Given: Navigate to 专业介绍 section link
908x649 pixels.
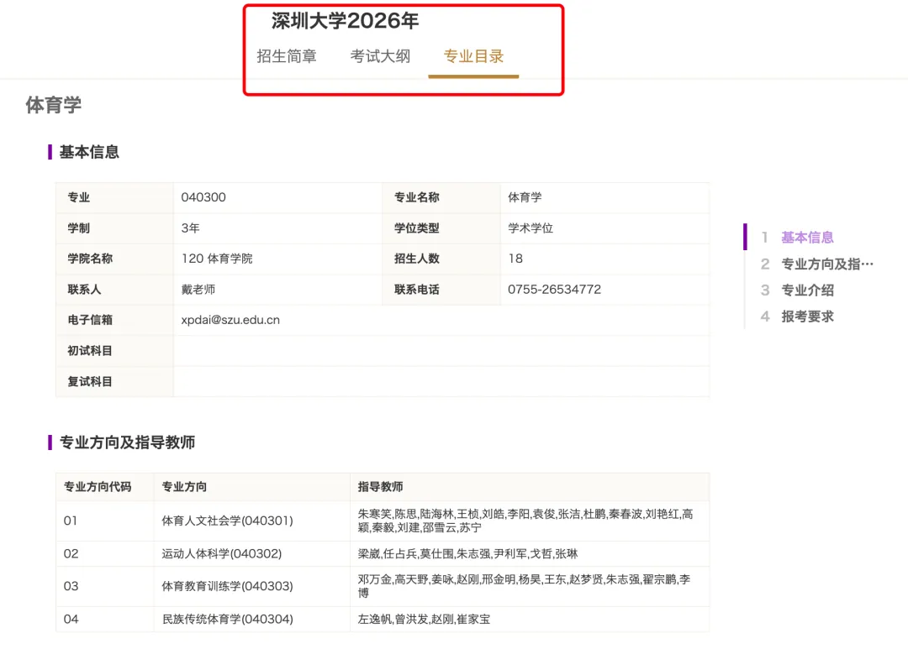Looking at the screenshot, I should click(x=807, y=290).
